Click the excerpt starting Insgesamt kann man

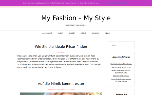(59, 62)
